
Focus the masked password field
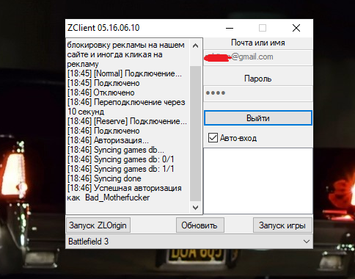[258, 93]
